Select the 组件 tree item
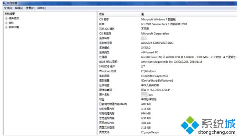This screenshot has height=136, width=237. 11,23
